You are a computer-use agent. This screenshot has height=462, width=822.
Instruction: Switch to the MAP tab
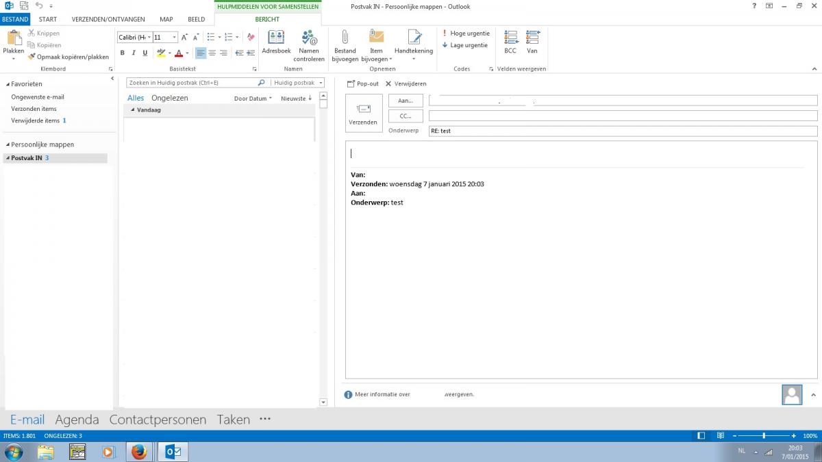click(x=166, y=19)
